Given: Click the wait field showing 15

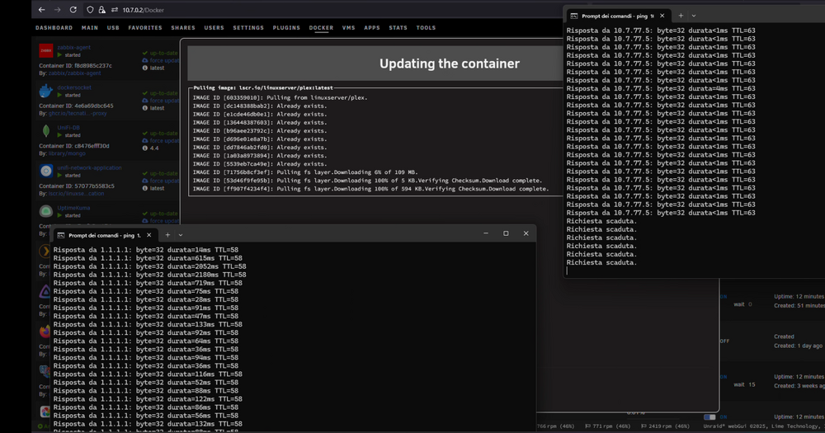Looking at the screenshot, I should point(752,384).
